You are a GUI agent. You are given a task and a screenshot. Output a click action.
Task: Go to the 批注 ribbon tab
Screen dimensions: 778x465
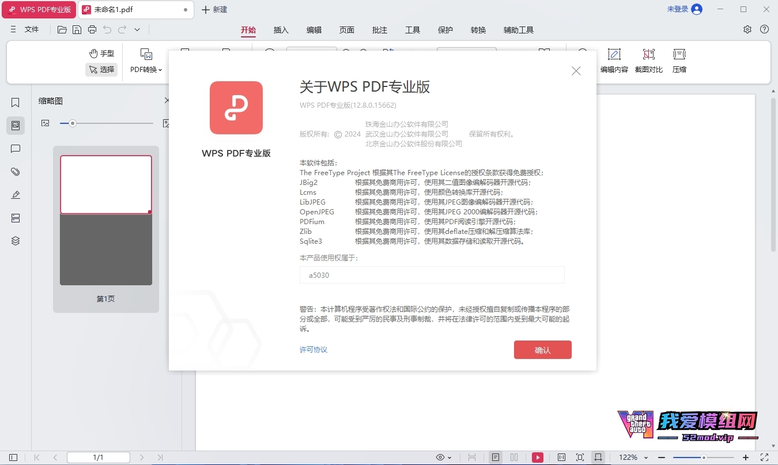tap(380, 30)
